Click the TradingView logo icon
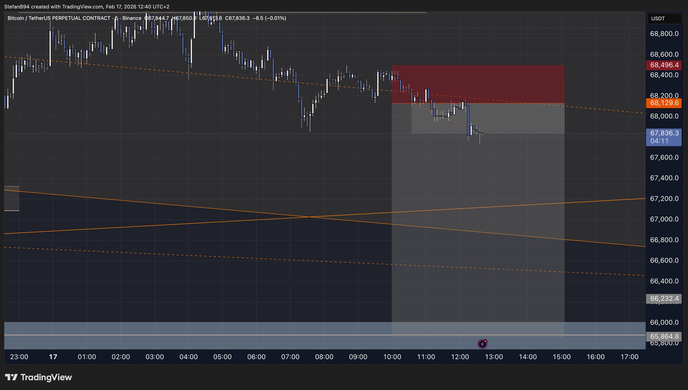The width and height of the screenshot is (688, 390). [x=11, y=377]
